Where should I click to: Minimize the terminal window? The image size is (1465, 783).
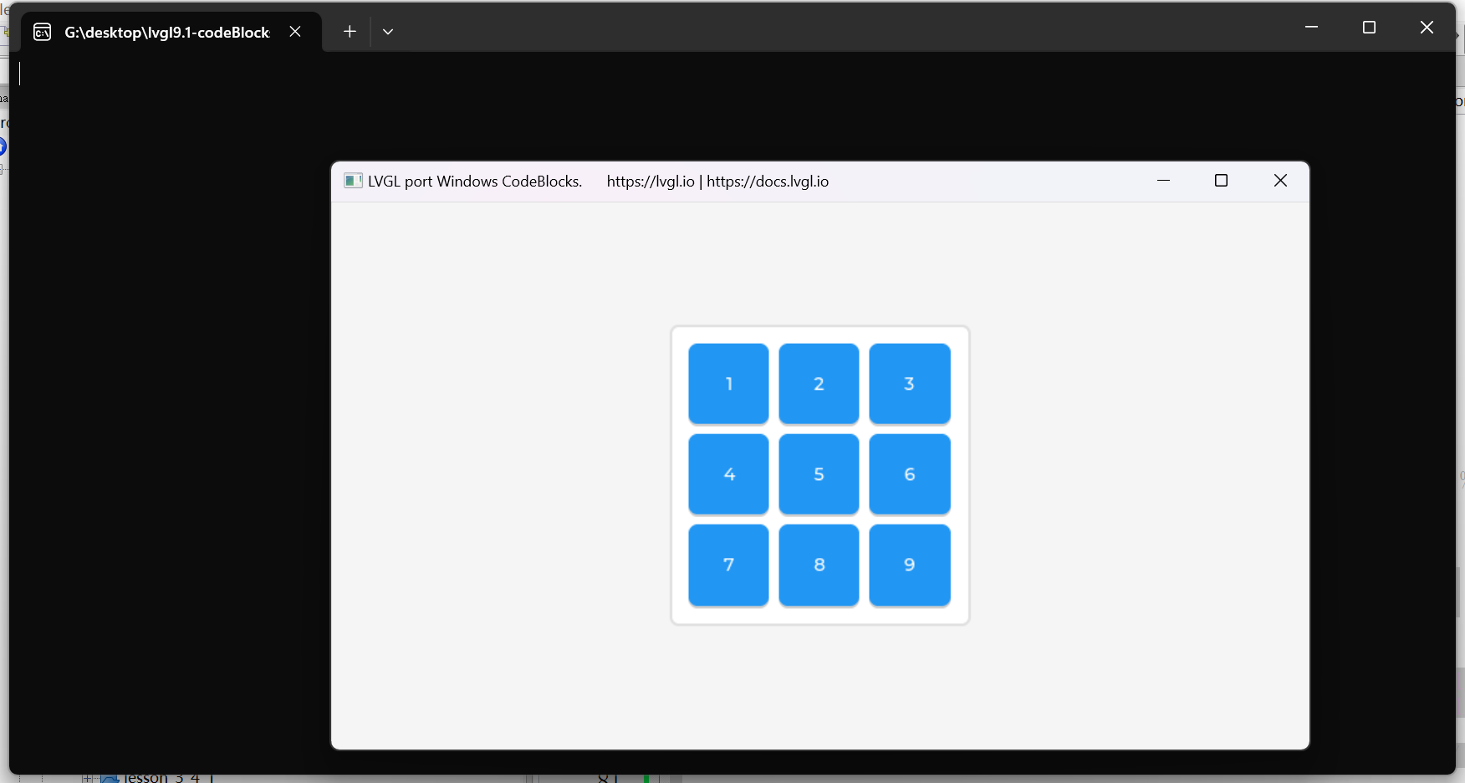tap(1311, 28)
